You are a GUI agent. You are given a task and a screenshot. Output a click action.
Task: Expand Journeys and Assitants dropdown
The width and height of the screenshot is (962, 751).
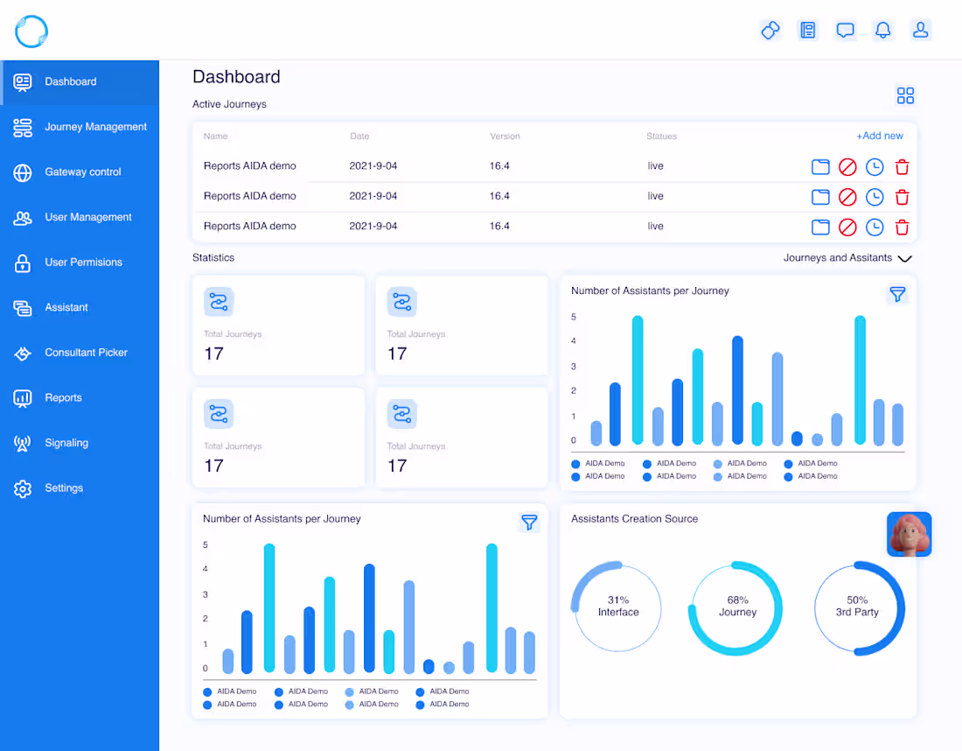[x=847, y=258]
